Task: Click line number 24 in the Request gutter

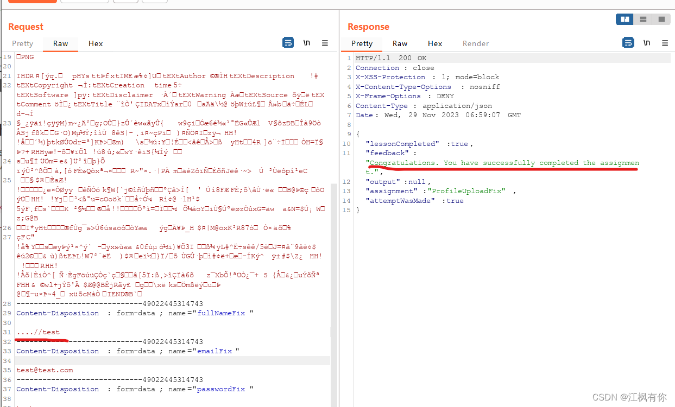Action: (7, 161)
